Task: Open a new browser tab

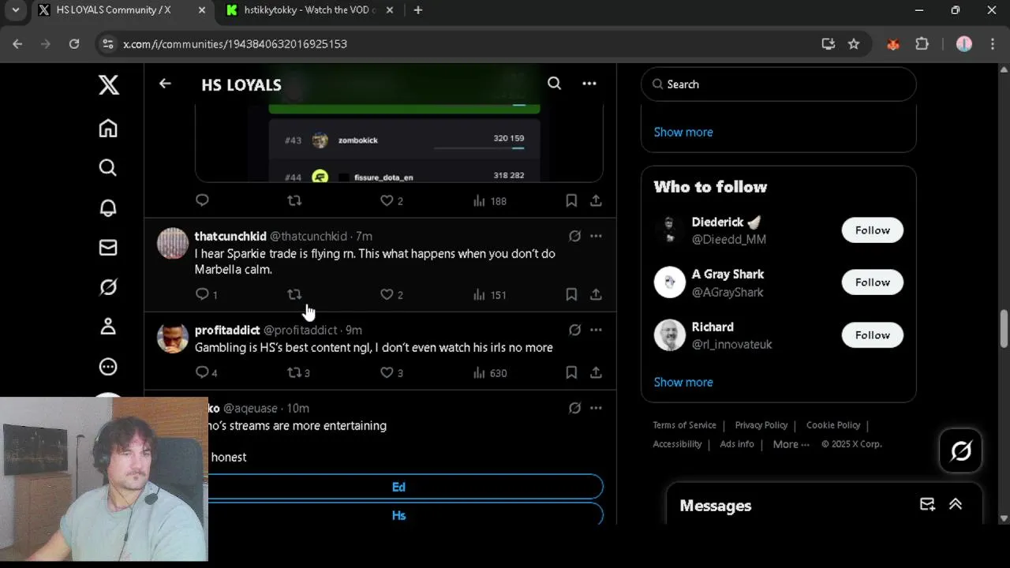Action: [418, 10]
